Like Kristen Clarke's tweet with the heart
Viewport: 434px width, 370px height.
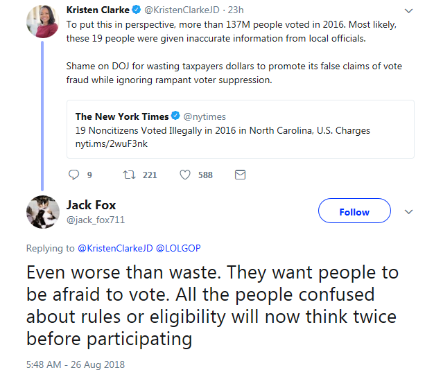pyautogui.click(x=185, y=175)
